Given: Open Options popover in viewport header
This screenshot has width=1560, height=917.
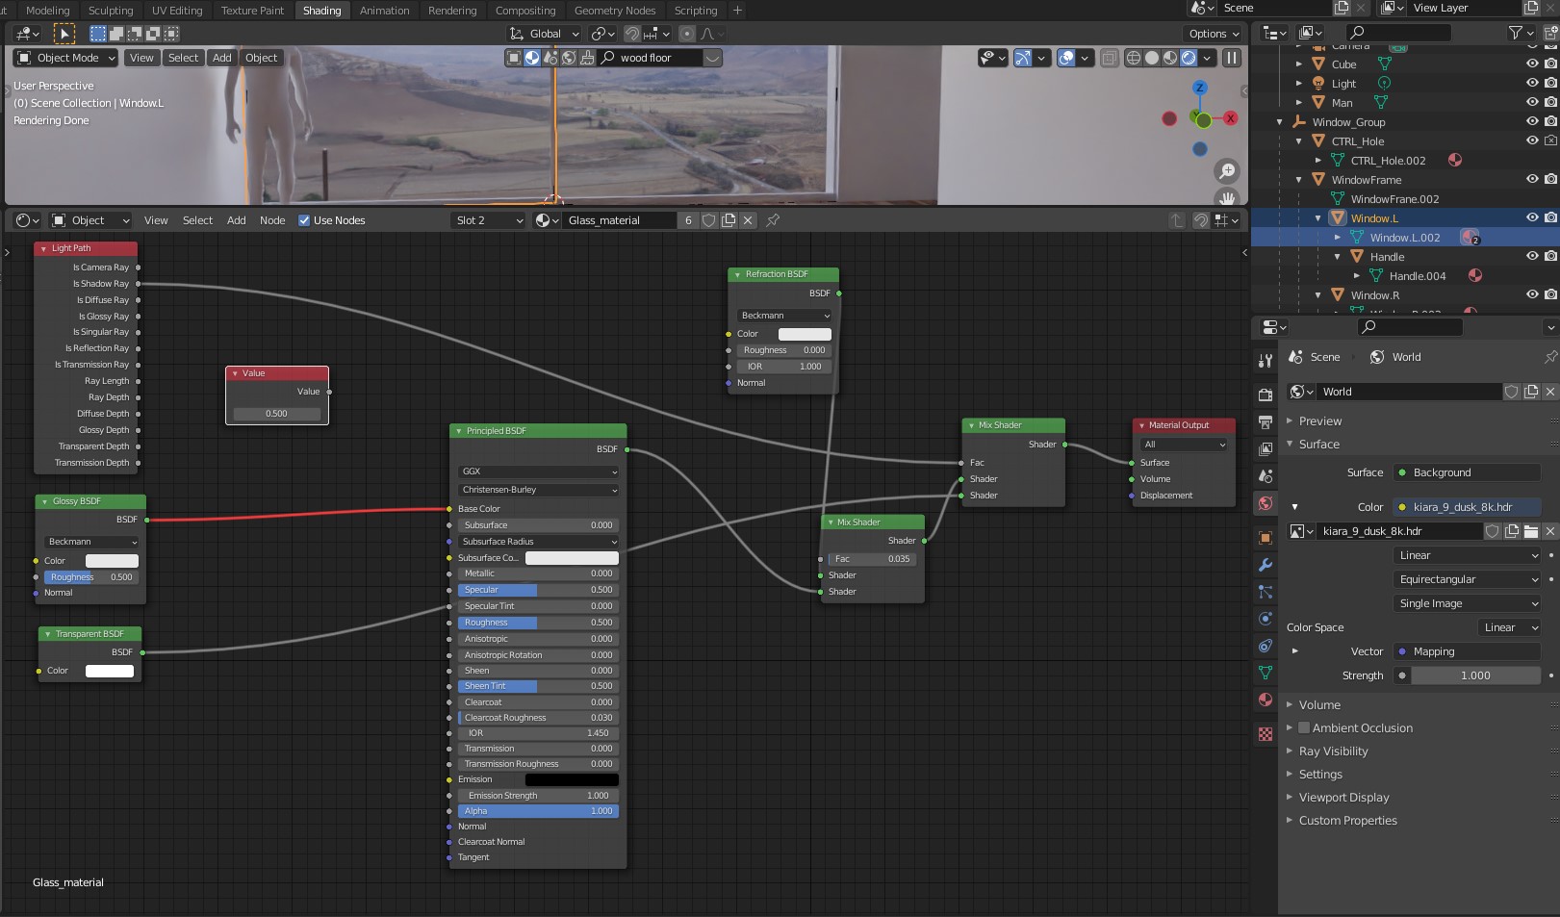Looking at the screenshot, I should coord(1214,34).
